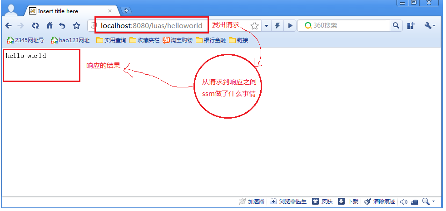Open the 实用查询 bookmark folder
The width and height of the screenshot is (446, 211).
click(x=111, y=40)
